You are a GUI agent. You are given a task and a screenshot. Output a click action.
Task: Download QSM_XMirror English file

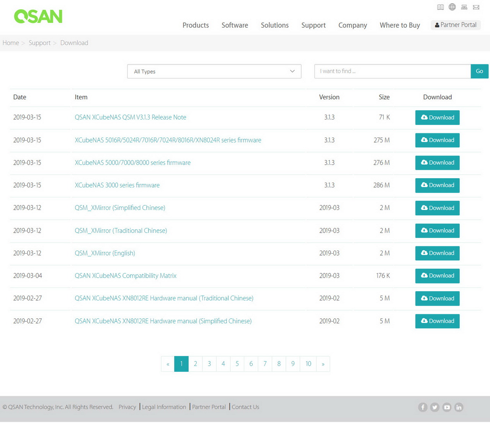tap(438, 253)
